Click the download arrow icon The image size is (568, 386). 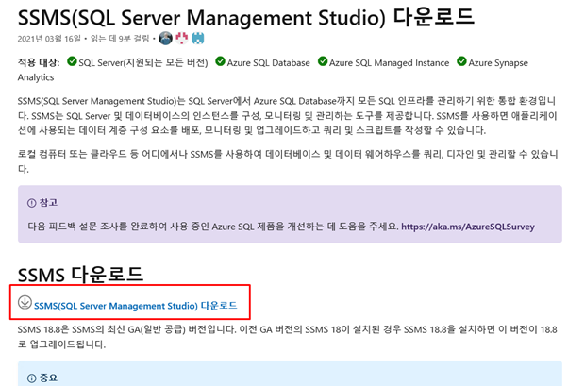pyautogui.click(x=25, y=302)
